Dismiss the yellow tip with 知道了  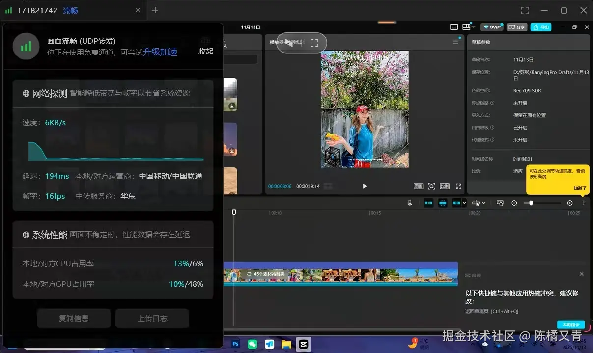tap(580, 188)
